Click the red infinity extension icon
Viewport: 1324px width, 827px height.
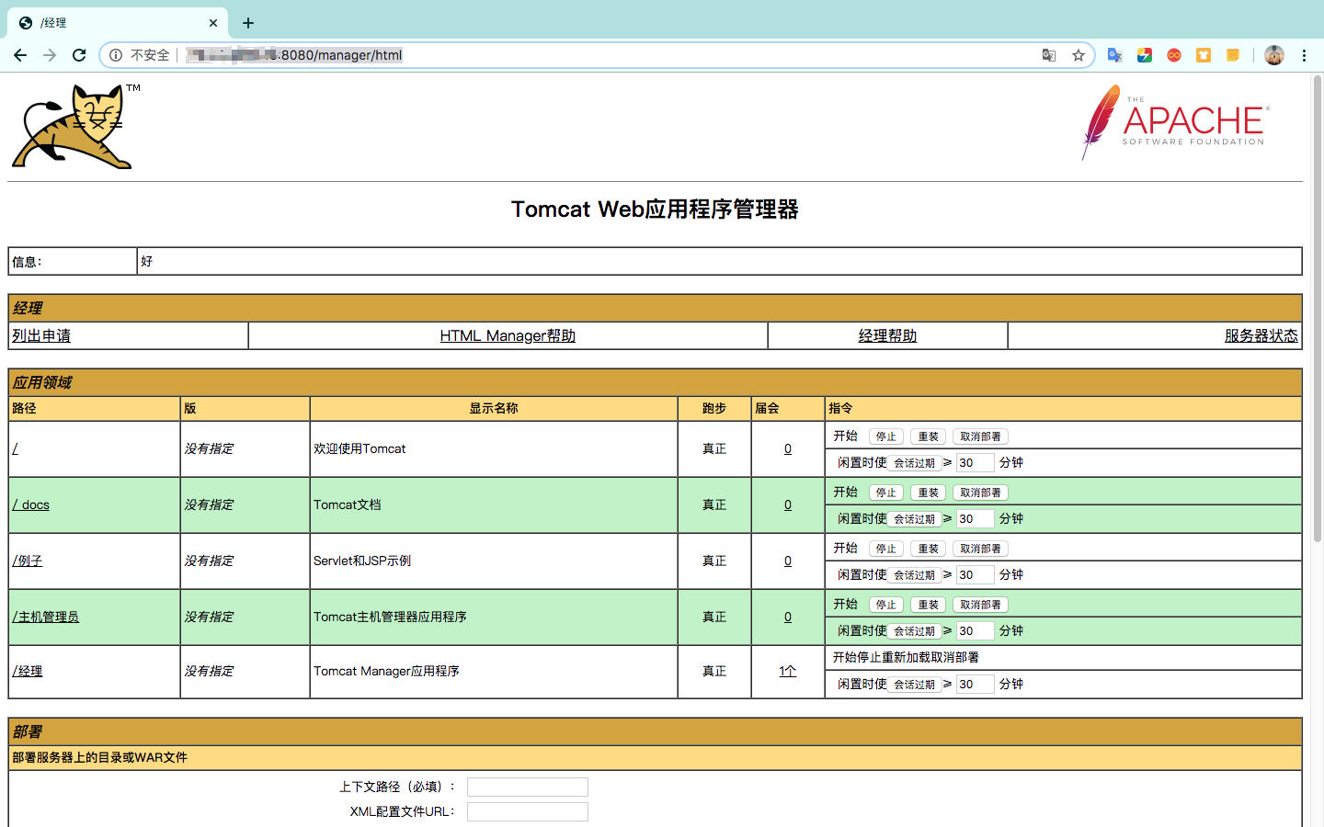click(x=1174, y=55)
